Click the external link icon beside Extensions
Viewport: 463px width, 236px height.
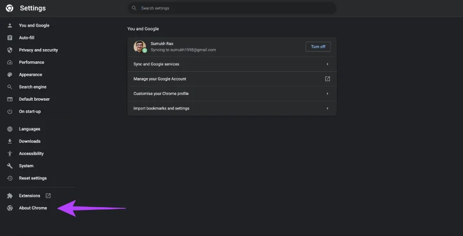(x=48, y=196)
